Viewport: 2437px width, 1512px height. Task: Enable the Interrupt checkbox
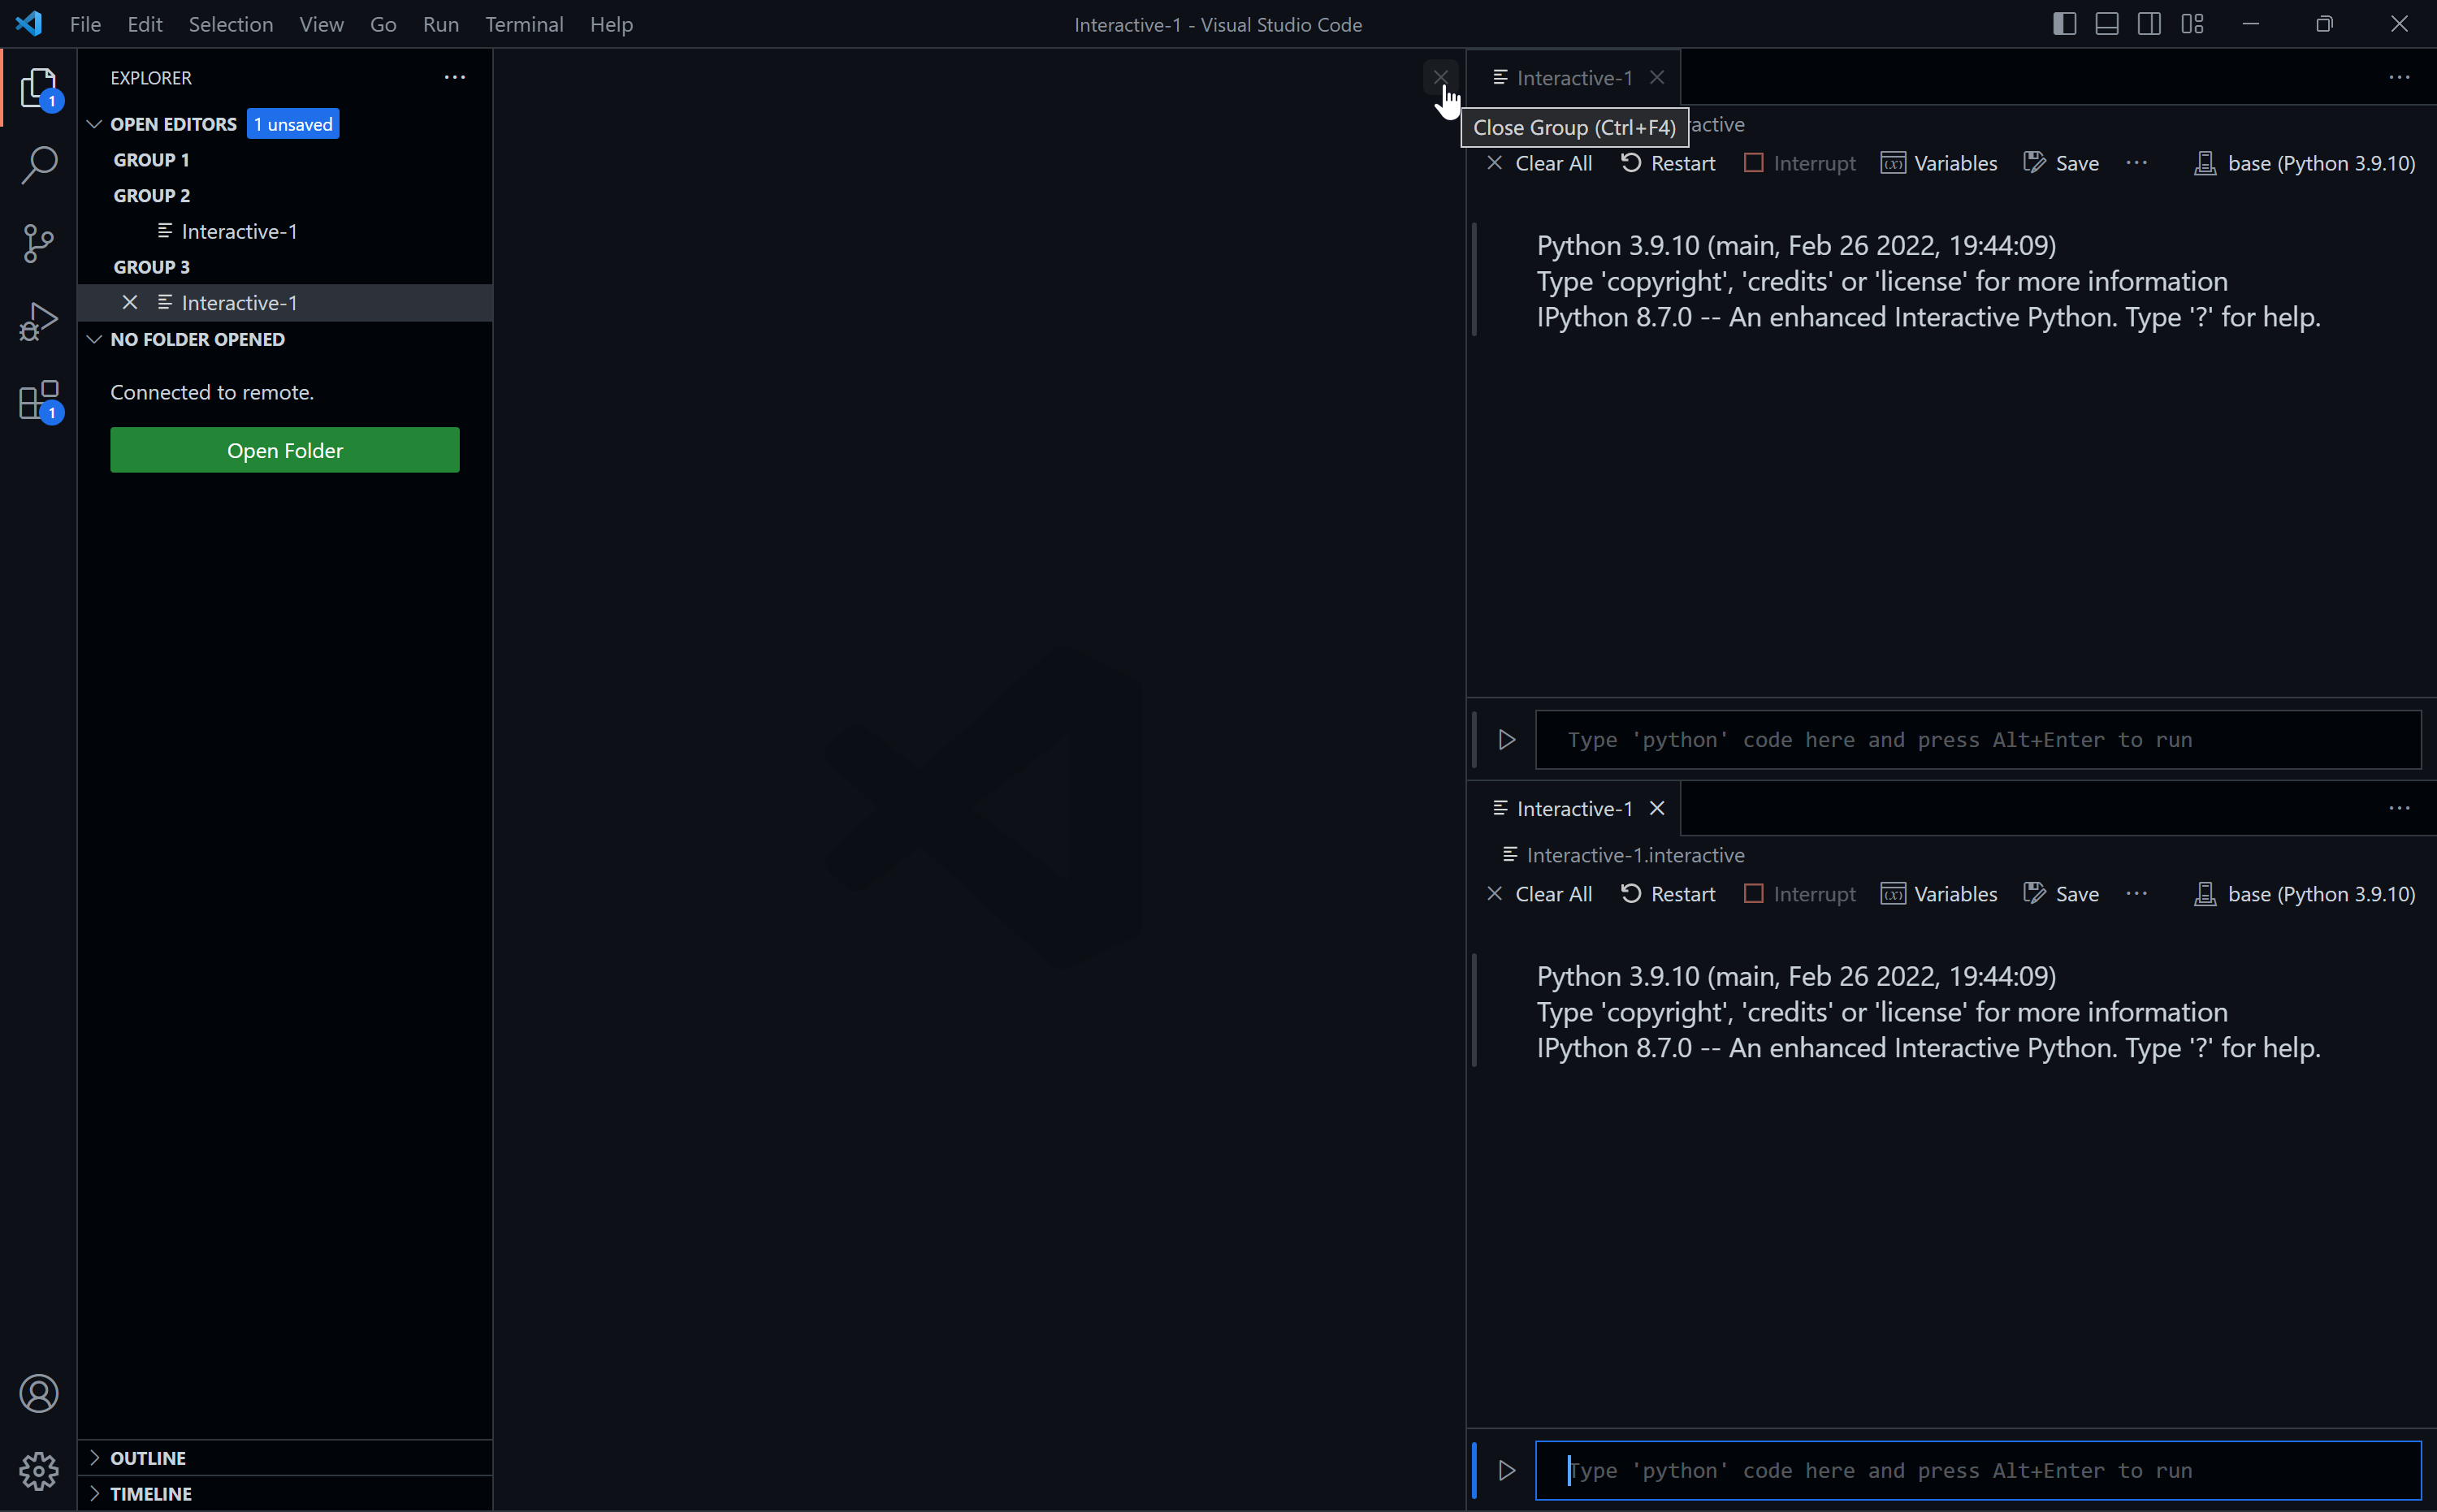pos(1754,162)
